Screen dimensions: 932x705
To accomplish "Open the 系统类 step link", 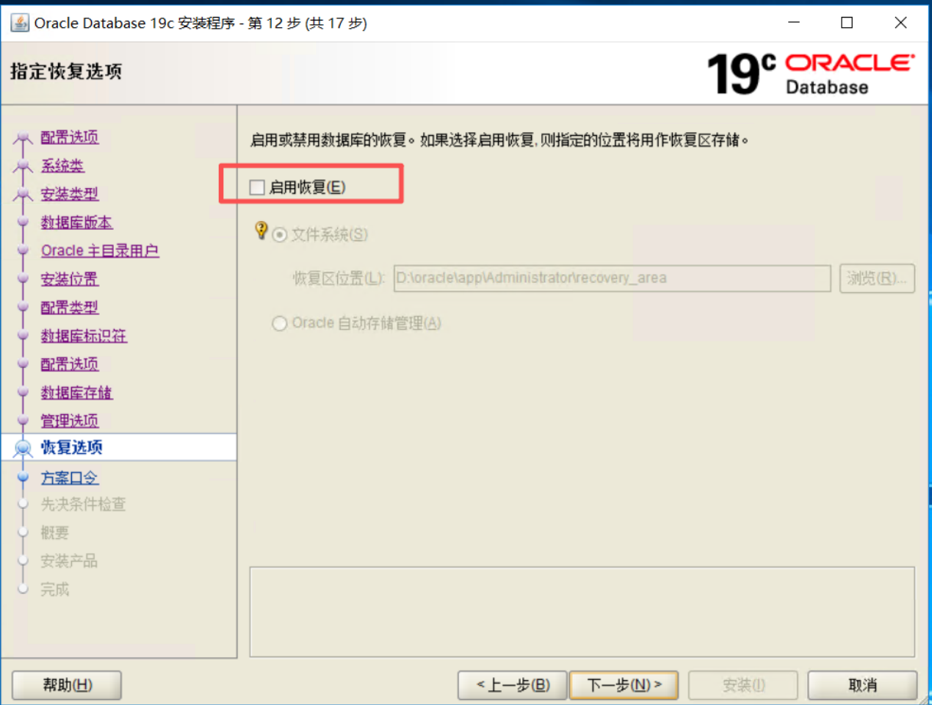I will [x=62, y=165].
